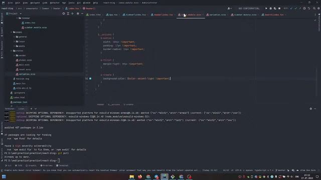Click the Git Commit checkmark icon
This screenshot has height=180, width=321.
295,8
